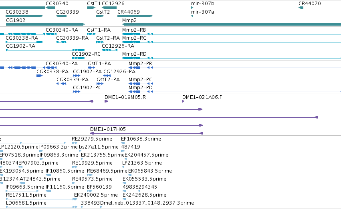Screen dimensions: 341x209
Task: Select protein GstT2-PA label
Action: [108, 80]
